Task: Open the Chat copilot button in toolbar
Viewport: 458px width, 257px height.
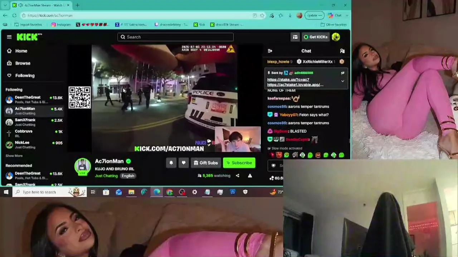Action: [x=335, y=15]
